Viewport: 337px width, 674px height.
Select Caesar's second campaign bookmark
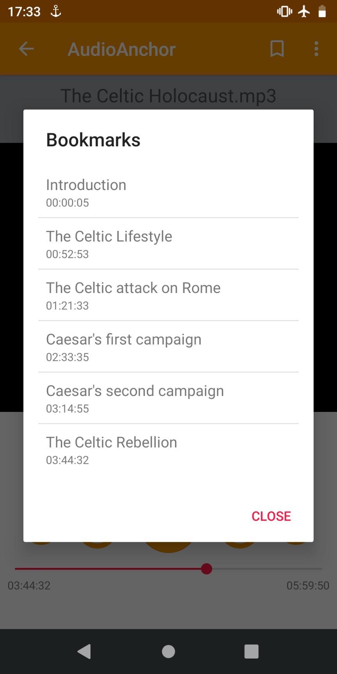[x=168, y=398]
